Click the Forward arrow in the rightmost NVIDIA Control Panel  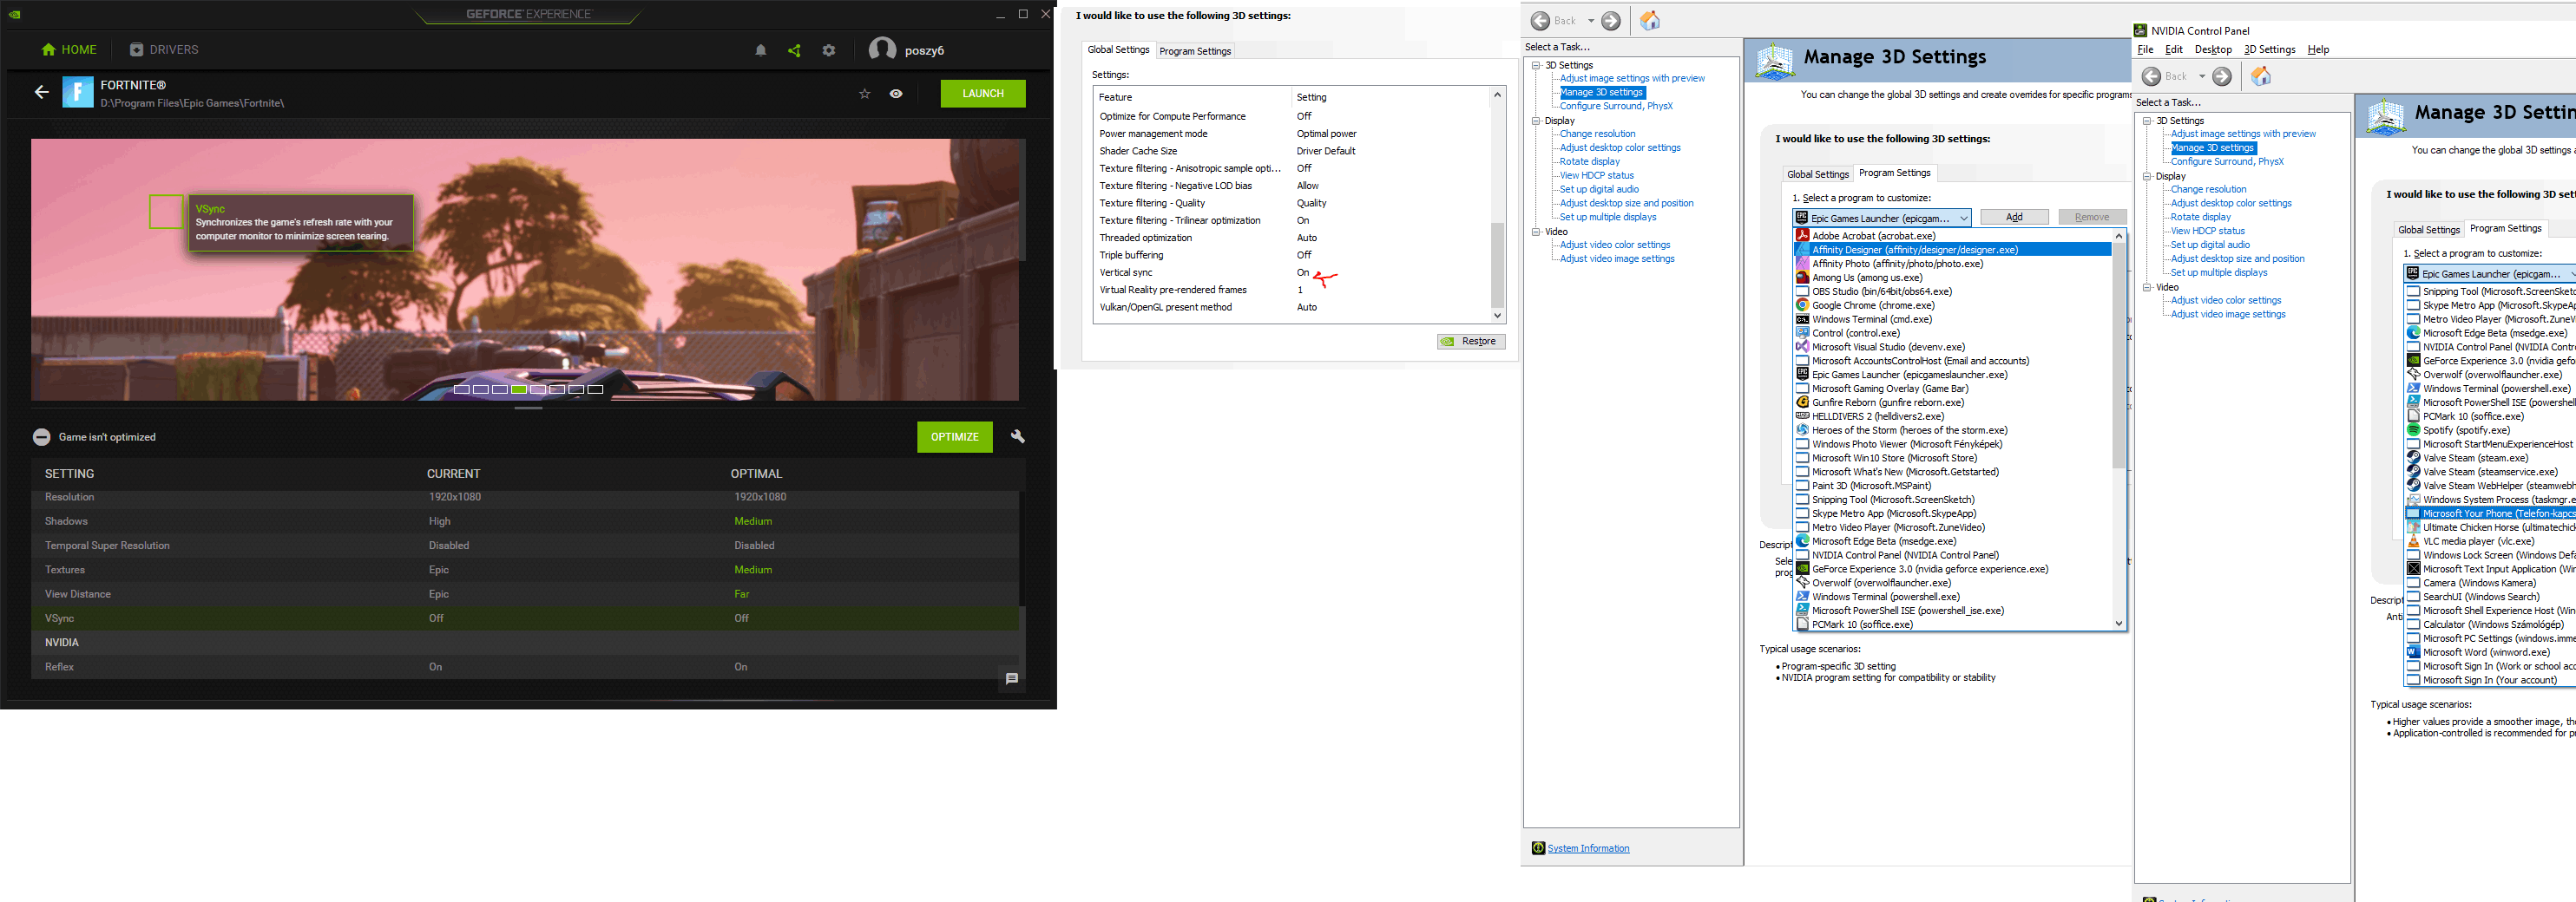(x=2222, y=76)
